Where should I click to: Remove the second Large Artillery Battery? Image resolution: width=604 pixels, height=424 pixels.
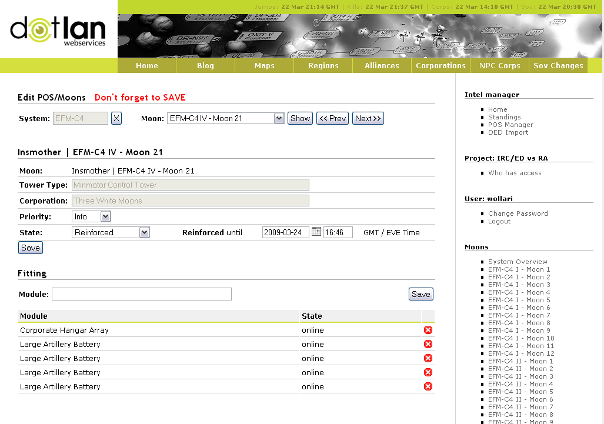click(x=428, y=358)
